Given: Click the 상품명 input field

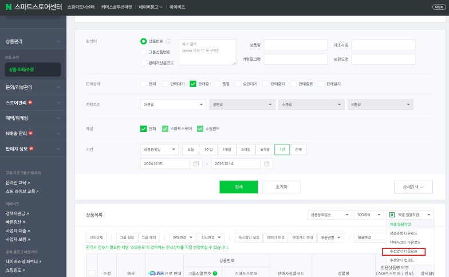Looking at the screenshot, I should pyautogui.click(x=295, y=45).
